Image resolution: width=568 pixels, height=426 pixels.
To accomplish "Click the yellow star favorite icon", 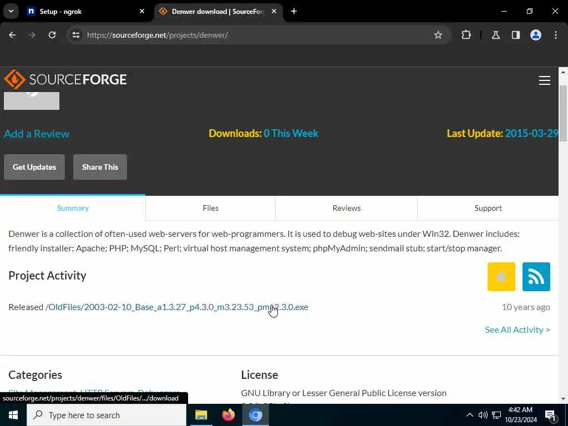I will 501,277.
